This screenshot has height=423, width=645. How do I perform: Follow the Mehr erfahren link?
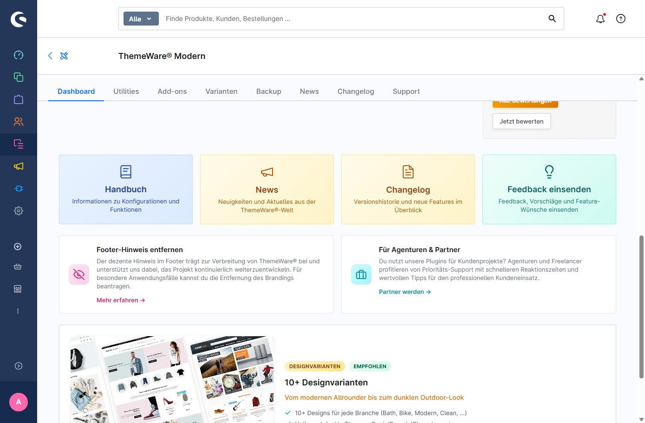point(121,300)
